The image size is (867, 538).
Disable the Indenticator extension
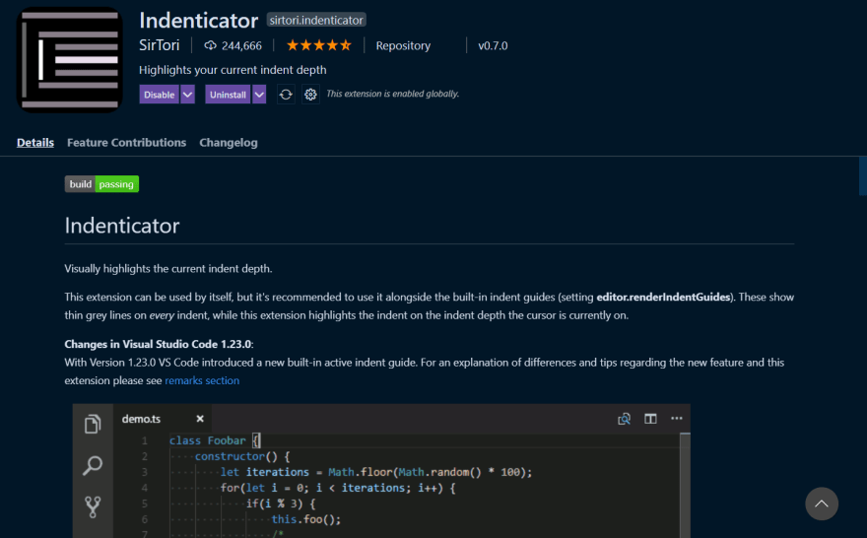click(160, 95)
